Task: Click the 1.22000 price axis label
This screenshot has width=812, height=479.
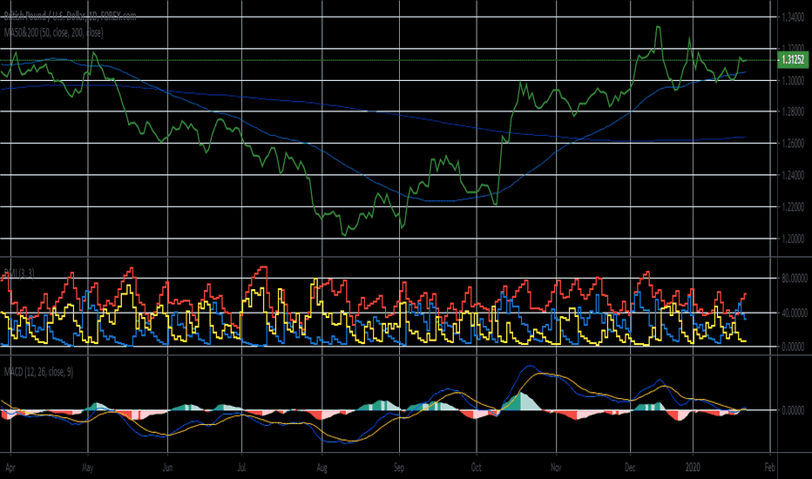Action: point(791,206)
